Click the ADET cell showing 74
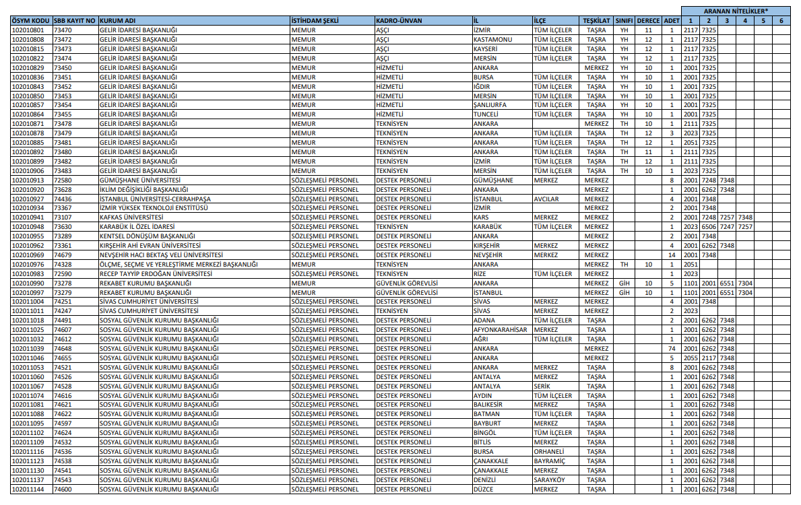This screenshot has height=505, width=801. 671,349
